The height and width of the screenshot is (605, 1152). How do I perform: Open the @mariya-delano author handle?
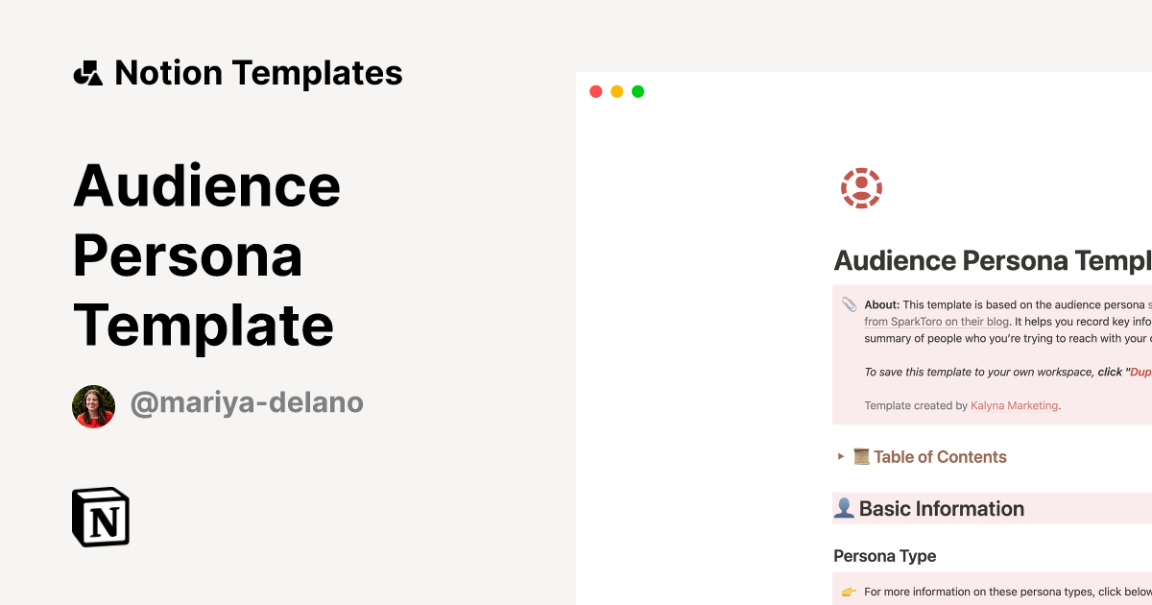coord(247,402)
